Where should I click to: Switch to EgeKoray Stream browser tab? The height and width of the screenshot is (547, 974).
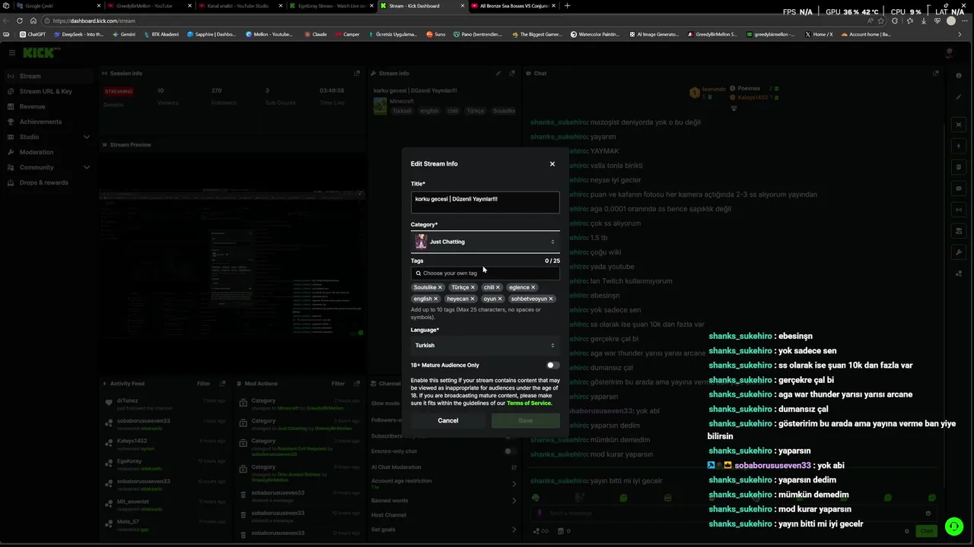[x=331, y=6]
